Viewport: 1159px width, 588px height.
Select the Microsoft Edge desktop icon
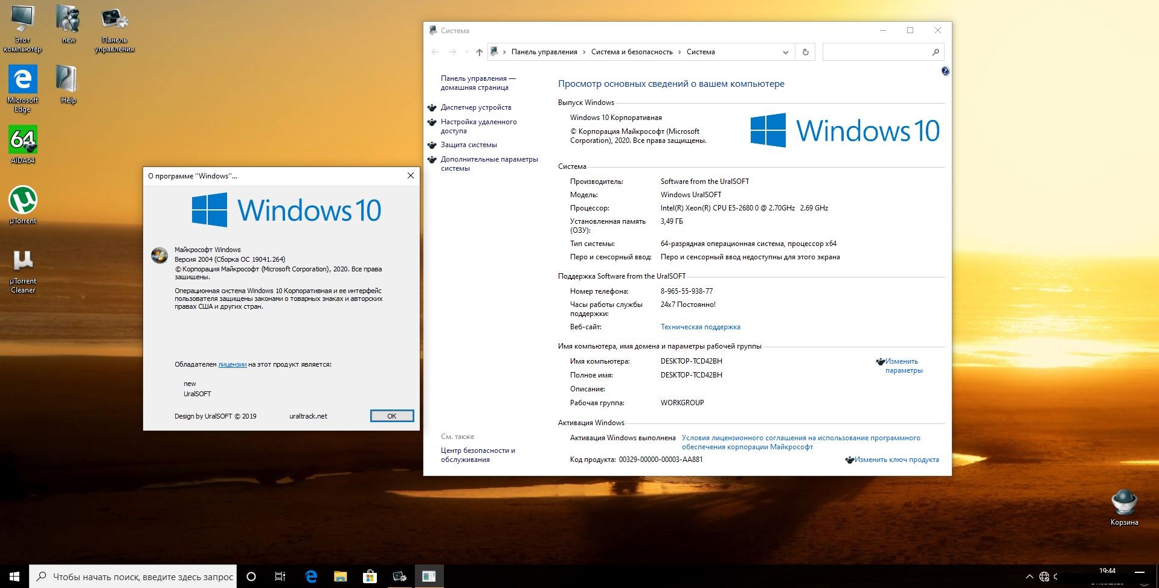tap(22, 89)
